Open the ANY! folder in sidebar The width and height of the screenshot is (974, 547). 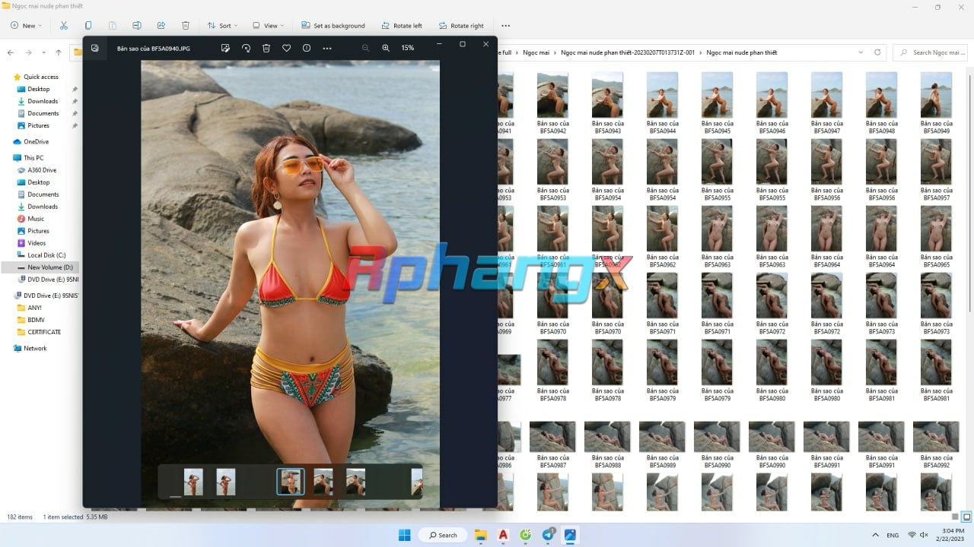(x=34, y=308)
